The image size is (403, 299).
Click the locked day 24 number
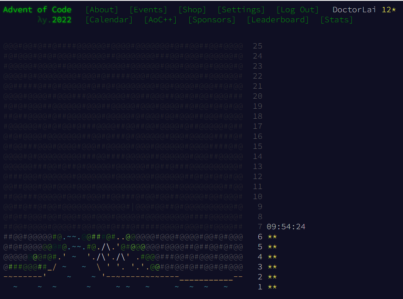pyautogui.click(x=257, y=56)
